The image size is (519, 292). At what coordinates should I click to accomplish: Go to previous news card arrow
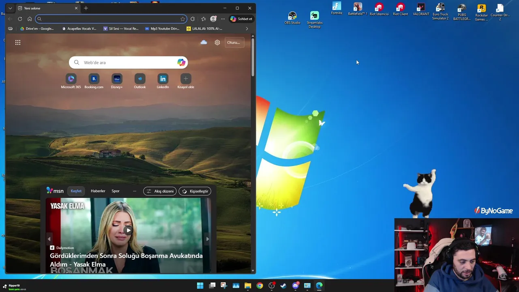49,239
